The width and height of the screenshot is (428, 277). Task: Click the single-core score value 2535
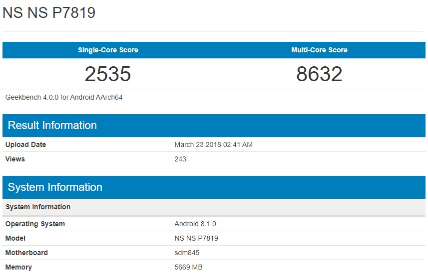pyautogui.click(x=108, y=74)
